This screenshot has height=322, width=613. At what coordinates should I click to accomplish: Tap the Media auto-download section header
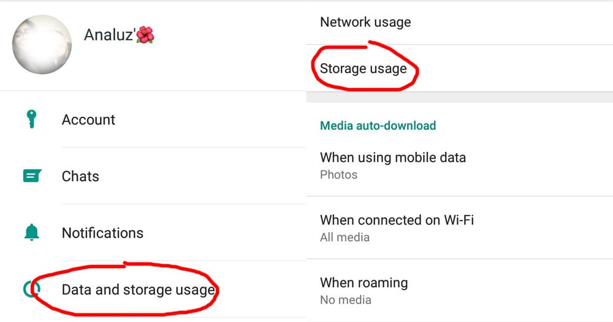[378, 125]
